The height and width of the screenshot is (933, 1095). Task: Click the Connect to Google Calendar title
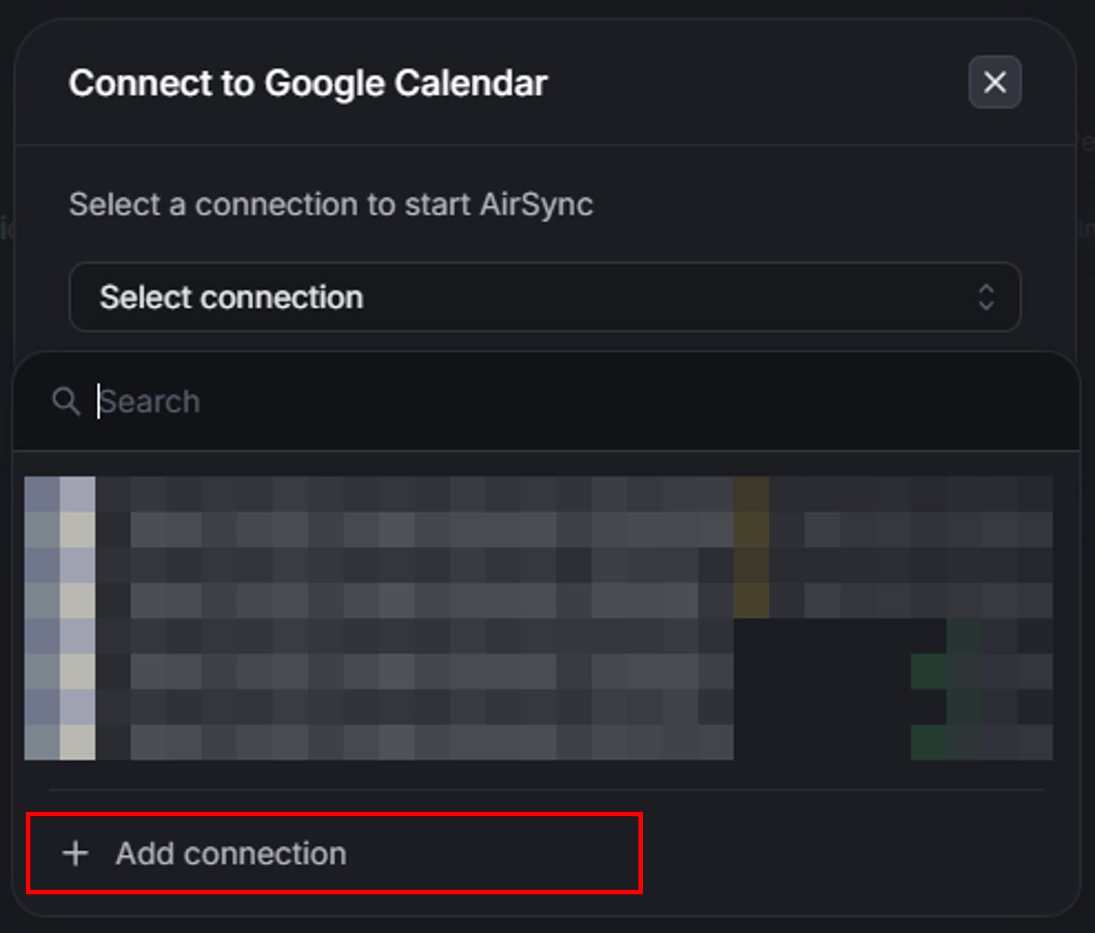(x=308, y=82)
